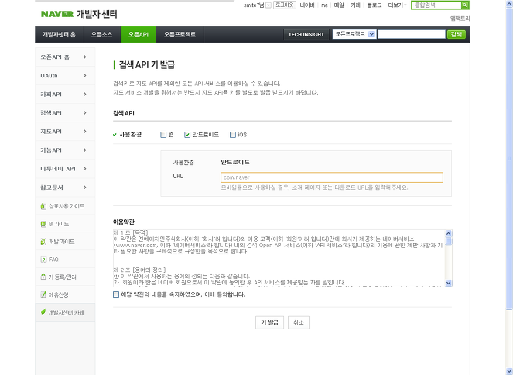This screenshot has height=375, width=513.
Task: Check the iOS environment checkbox
Action: [x=233, y=135]
